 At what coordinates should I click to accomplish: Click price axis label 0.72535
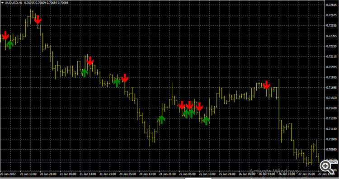tap(332, 25)
